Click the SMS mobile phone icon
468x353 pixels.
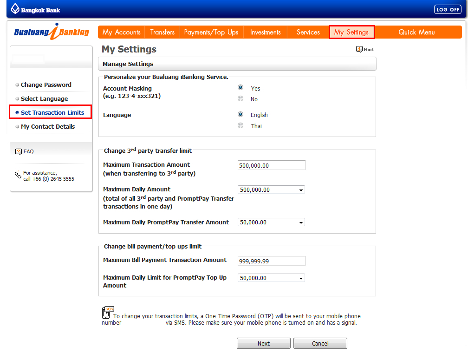(x=107, y=312)
